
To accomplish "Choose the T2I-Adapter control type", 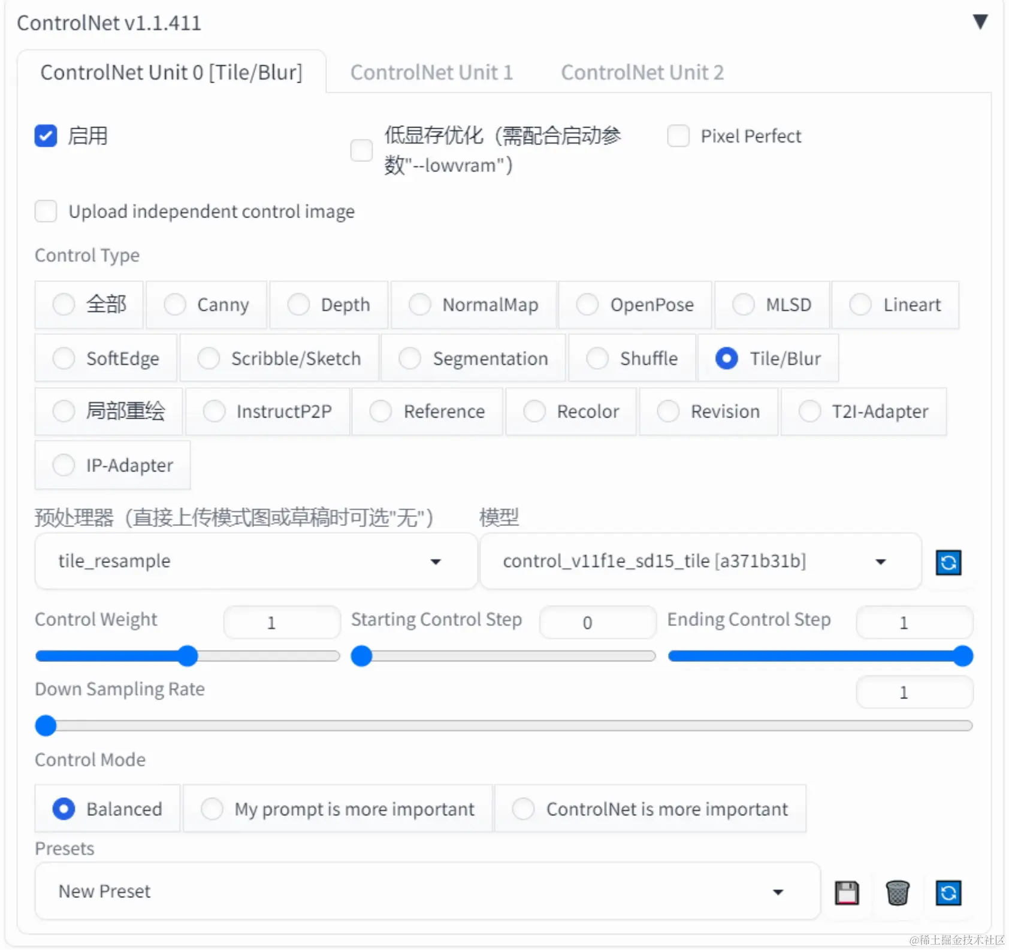I will [x=864, y=412].
